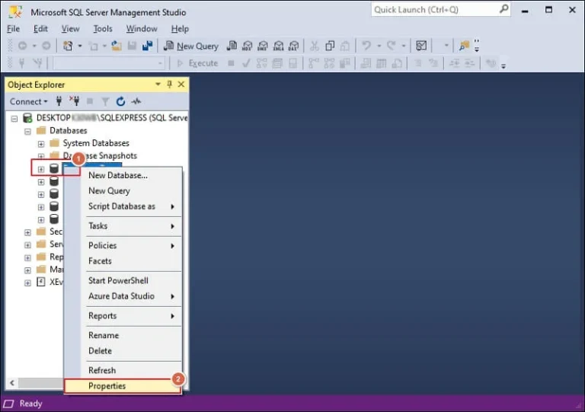The width and height of the screenshot is (585, 412).
Task: Click the Open File folder icon in toolbar
Action: [117, 46]
